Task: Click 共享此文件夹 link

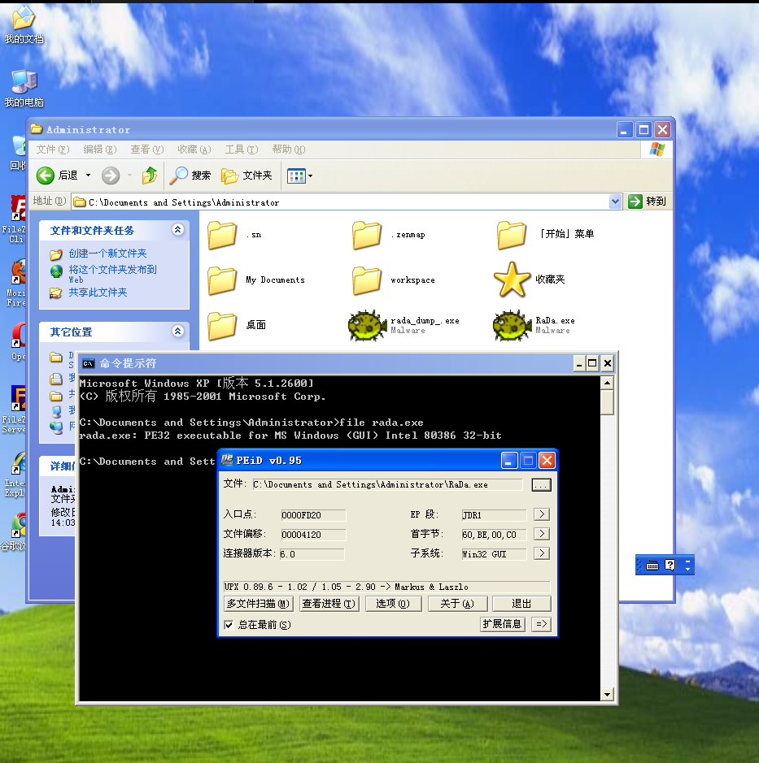Action: tap(98, 292)
